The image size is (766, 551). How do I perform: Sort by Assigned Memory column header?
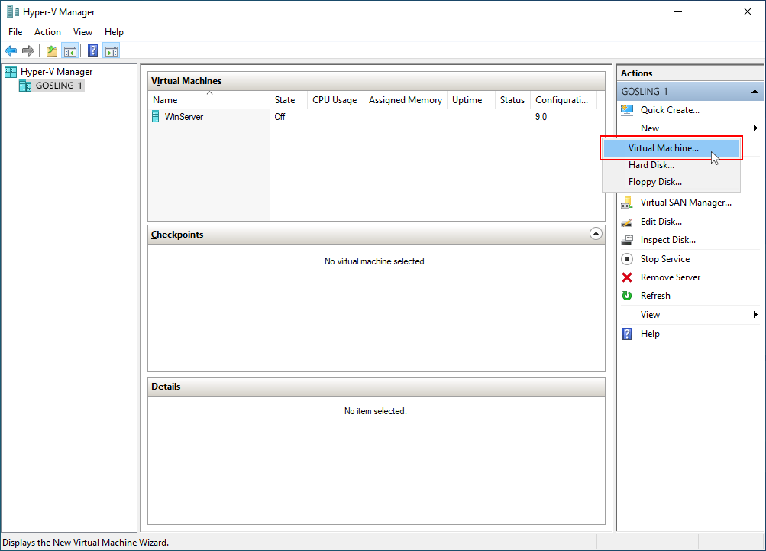click(x=406, y=100)
